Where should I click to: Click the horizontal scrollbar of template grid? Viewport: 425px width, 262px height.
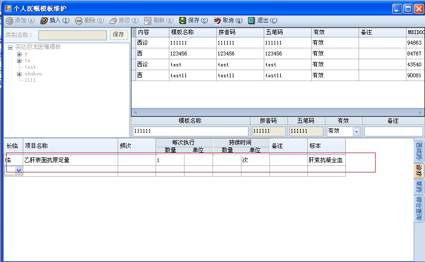(x=278, y=112)
